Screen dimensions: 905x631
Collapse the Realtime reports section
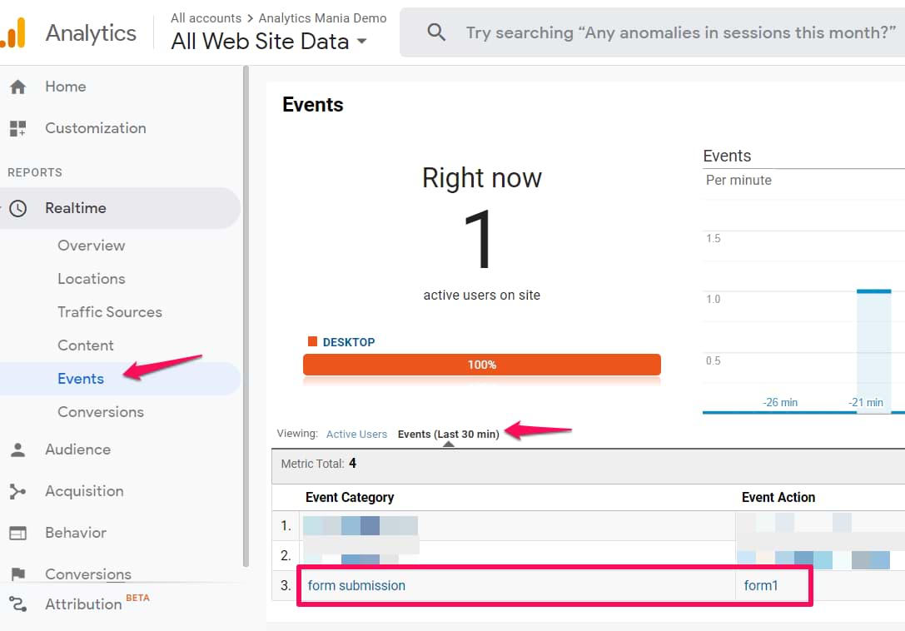[x=75, y=208]
